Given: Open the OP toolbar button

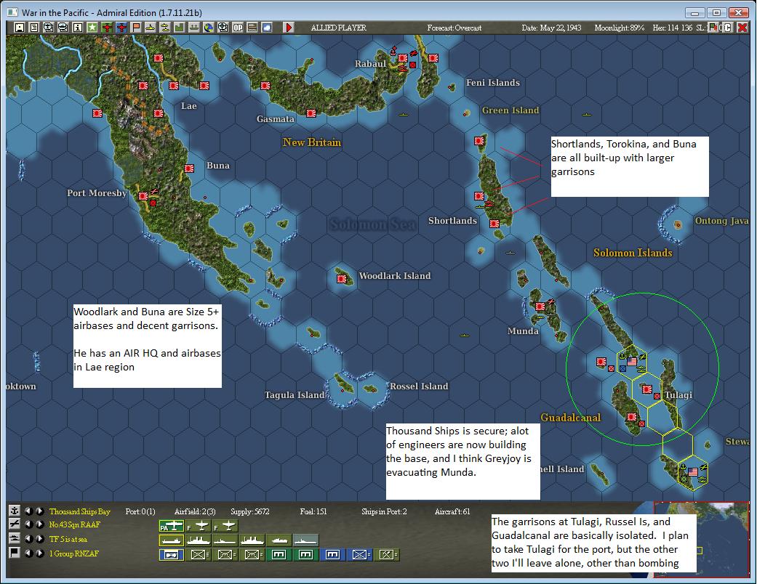Looking at the screenshot, I should coord(238,28).
